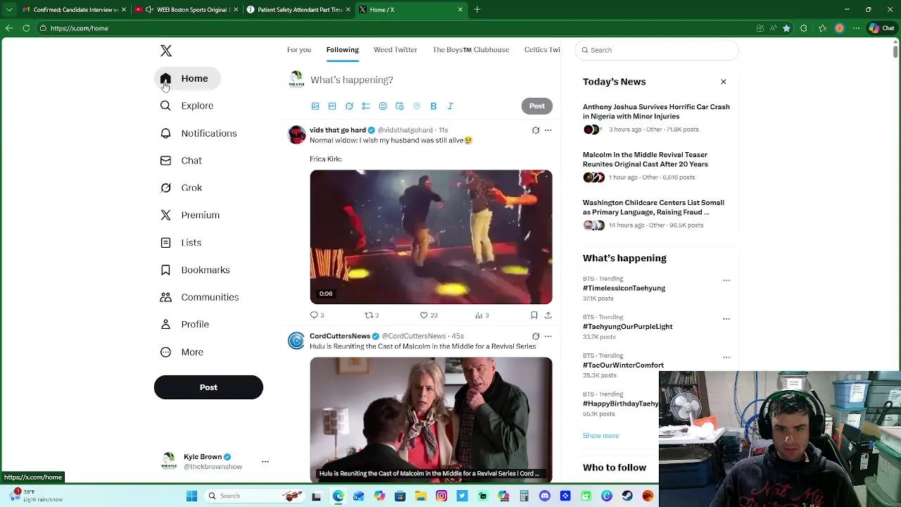Open Chat from the left sidebar
The width and height of the screenshot is (901, 507).
click(x=182, y=161)
